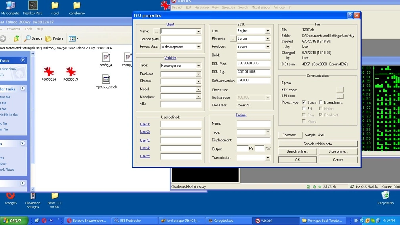The image size is (400, 225).
Task: Open Pashkos Mers desktop icon
Action: (33, 8)
